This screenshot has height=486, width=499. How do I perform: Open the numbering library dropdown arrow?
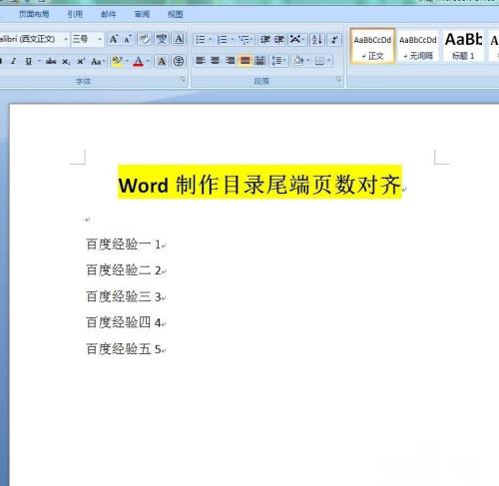click(x=233, y=40)
